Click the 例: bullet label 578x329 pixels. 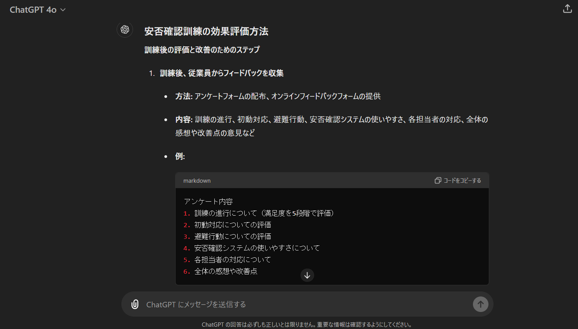(x=180, y=156)
